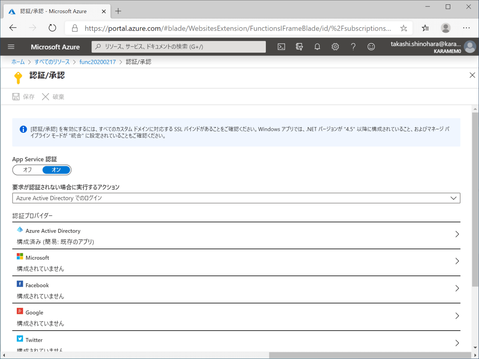Click the Google provider name
Viewport: 479px width, 359px height.
pyautogui.click(x=34, y=313)
